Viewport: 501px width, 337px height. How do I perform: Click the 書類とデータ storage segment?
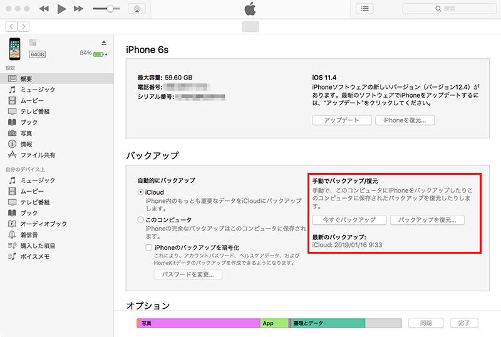[328, 323]
